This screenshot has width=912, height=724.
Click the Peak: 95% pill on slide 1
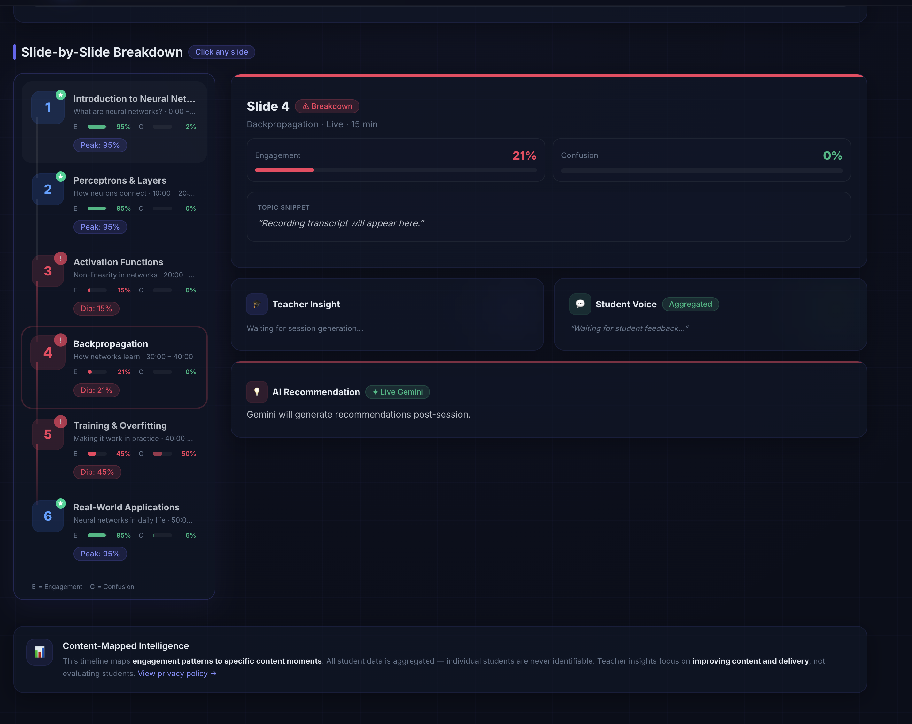(x=100, y=145)
